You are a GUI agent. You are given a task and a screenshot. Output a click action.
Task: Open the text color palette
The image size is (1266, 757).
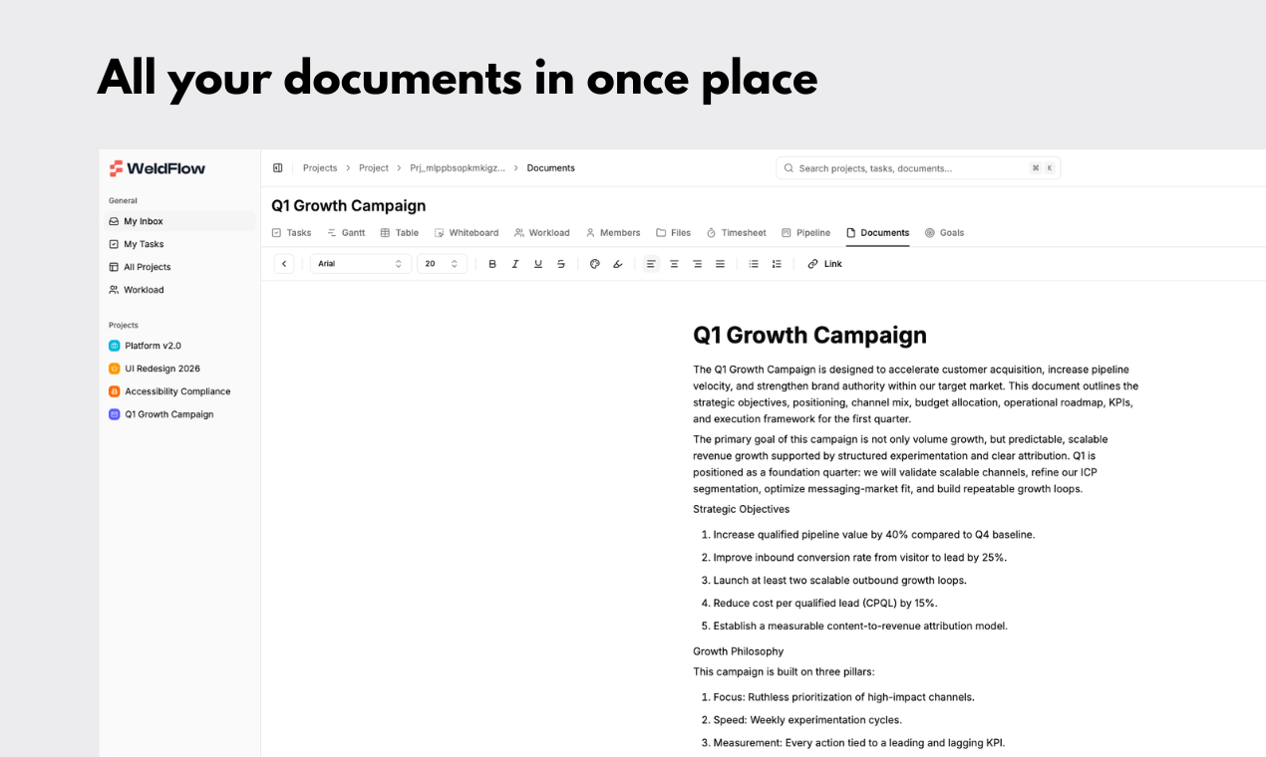[595, 264]
